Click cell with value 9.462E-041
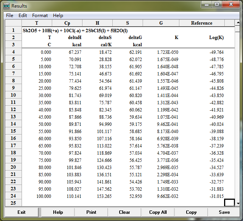 pos(168,124)
